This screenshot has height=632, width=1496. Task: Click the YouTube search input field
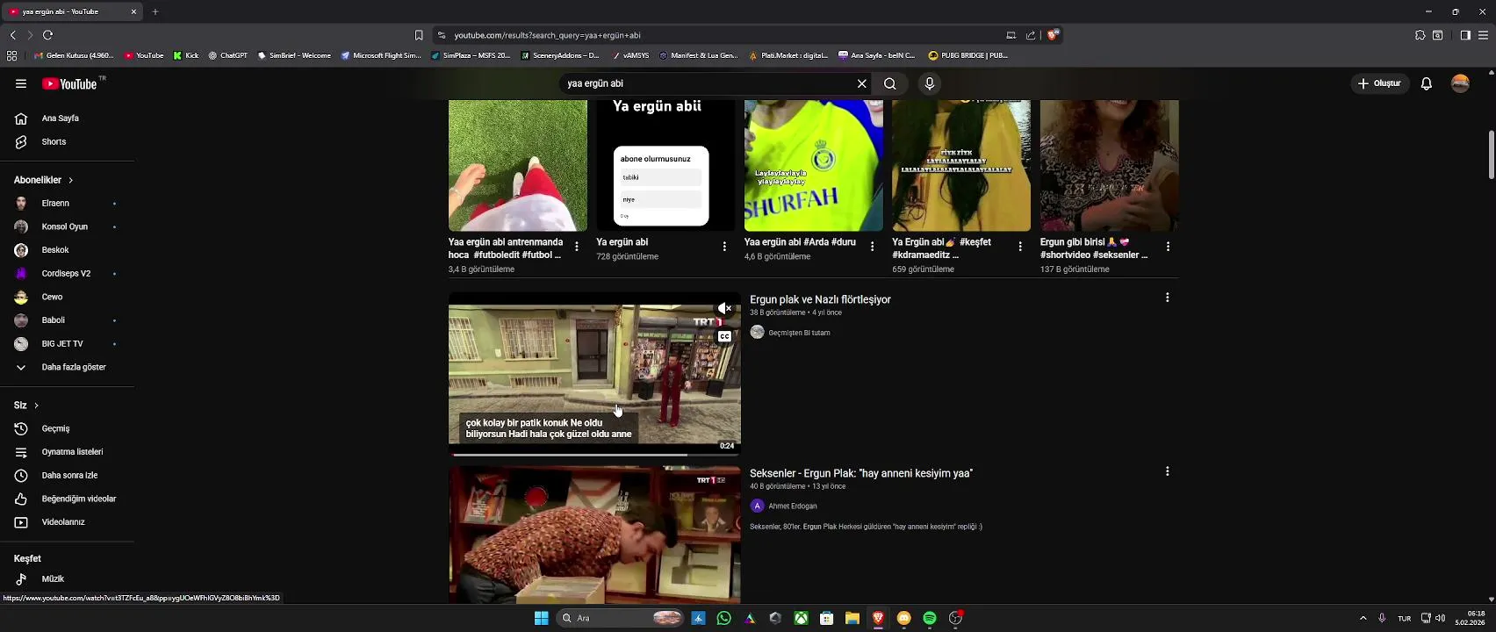point(707,83)
